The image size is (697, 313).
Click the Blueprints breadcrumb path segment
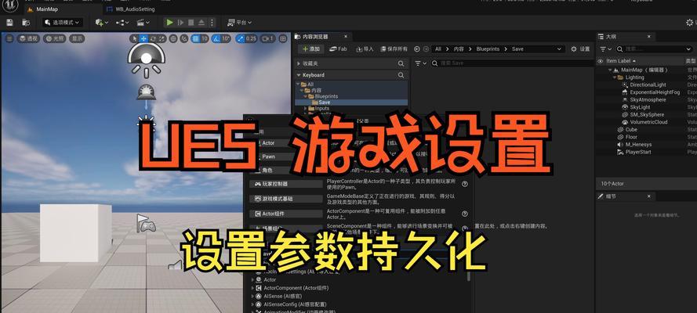(488, 49)
